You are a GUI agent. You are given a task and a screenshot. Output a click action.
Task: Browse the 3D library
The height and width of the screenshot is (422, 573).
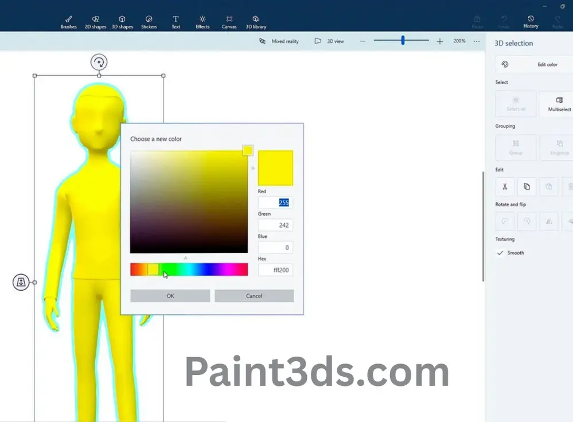tap(256, 21)
